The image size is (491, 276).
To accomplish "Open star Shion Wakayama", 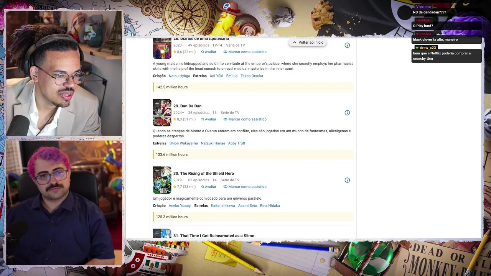I will pos(183,143).
